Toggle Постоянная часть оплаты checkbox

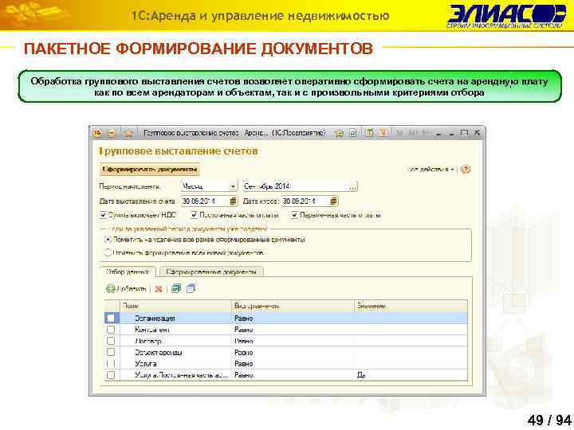[x=194, y=215]
